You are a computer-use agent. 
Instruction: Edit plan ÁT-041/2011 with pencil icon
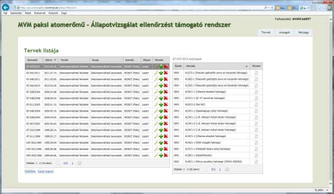pos(156,73)
